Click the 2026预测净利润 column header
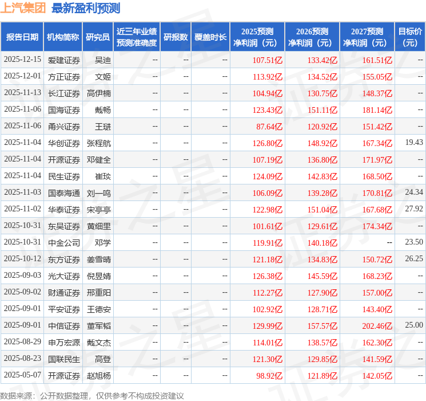Screen dimensions: 426x401 [312, 37]
